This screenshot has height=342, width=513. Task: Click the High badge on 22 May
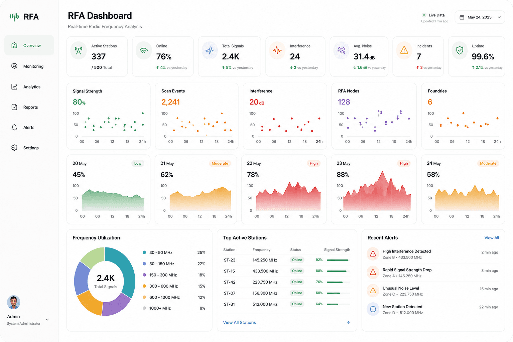313,163
